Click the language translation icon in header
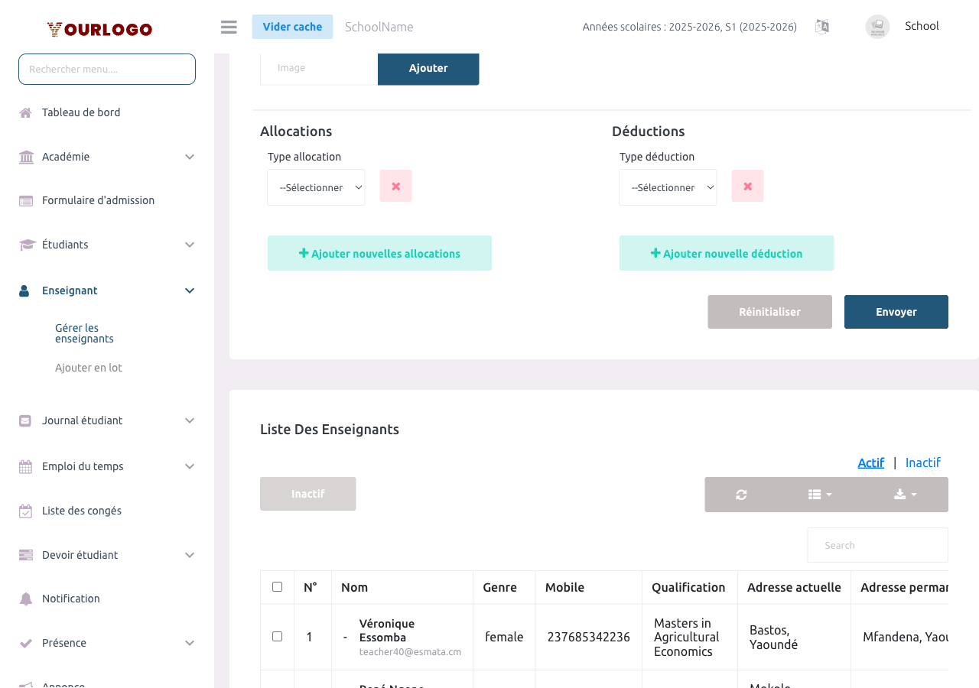This screenshot has height=688, width=979. 822,27
